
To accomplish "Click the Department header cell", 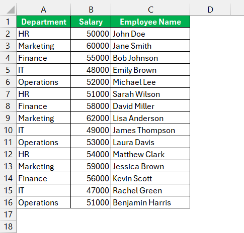I will tap(44, 22).
